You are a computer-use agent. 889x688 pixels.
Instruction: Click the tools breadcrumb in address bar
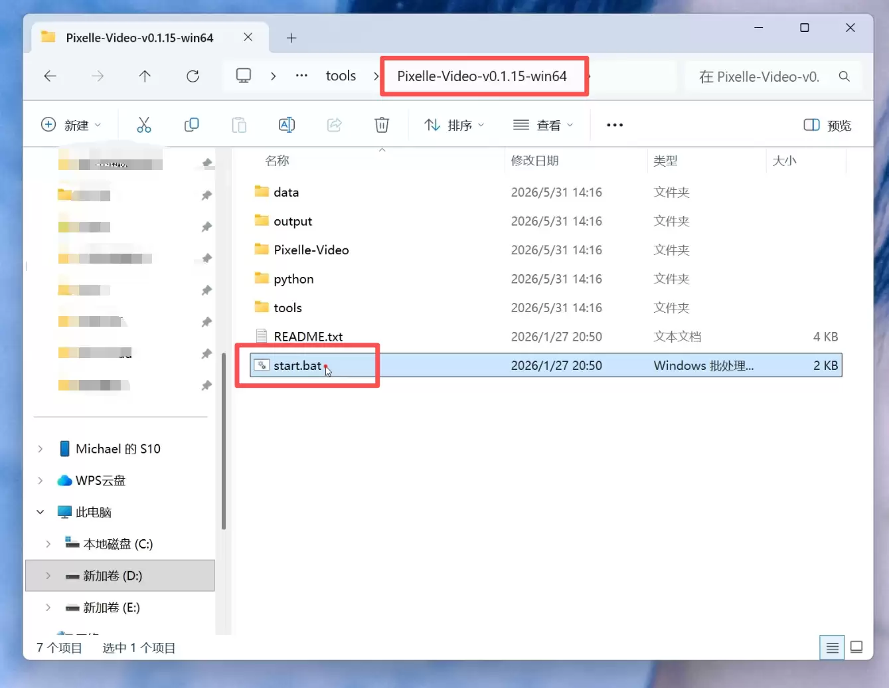coord(341,76)
